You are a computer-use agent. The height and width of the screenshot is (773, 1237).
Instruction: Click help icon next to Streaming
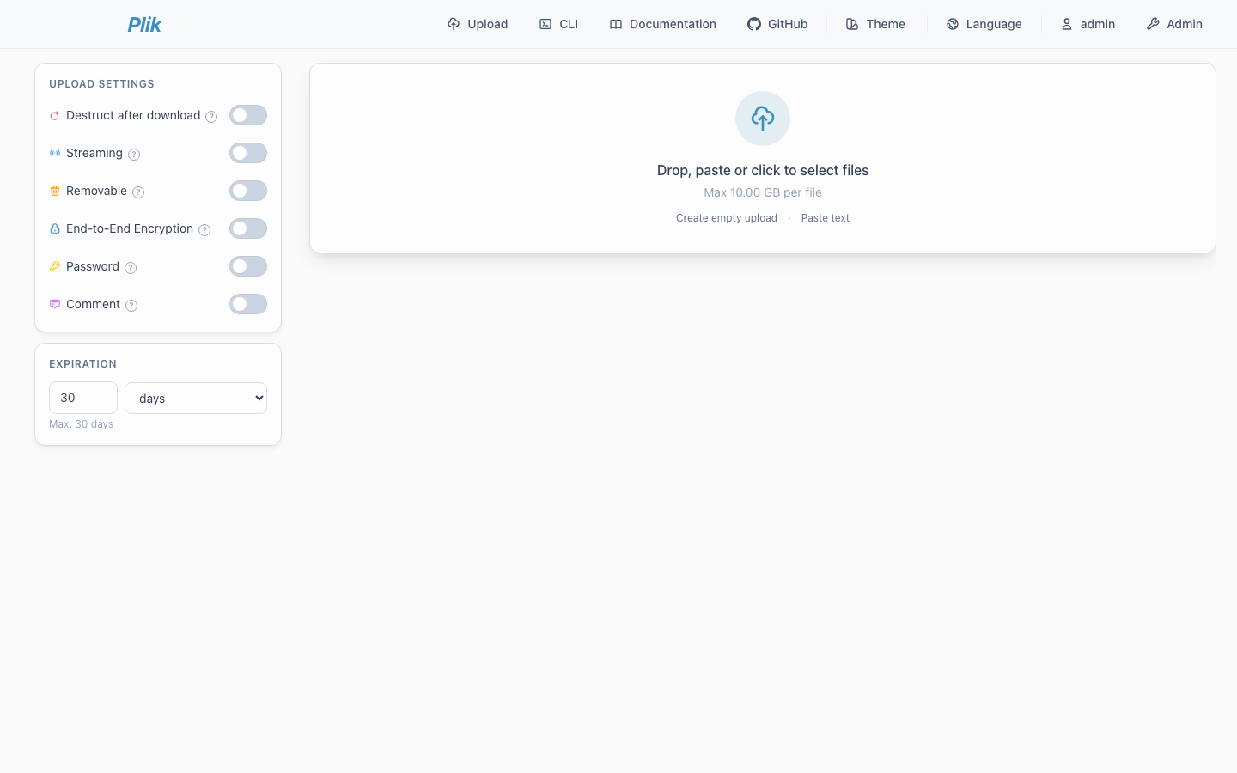click(134, 155)
